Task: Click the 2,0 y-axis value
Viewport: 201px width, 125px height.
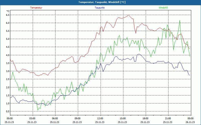Action: point(8,87)
